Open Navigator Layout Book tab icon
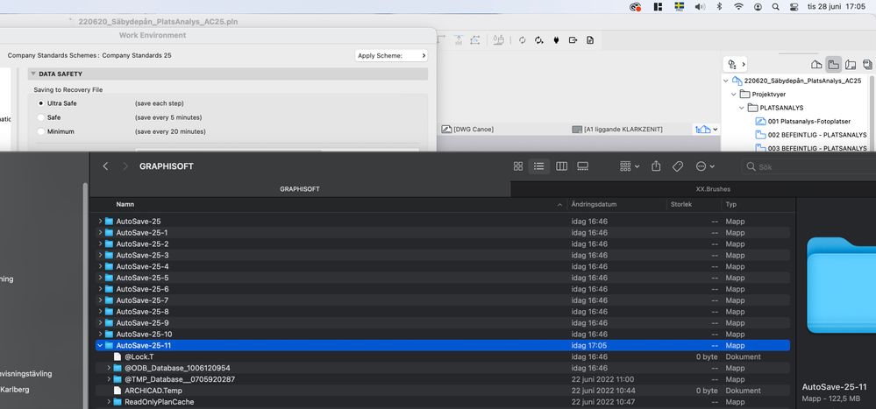The image size is (876, 409). [x=851, y=65]
